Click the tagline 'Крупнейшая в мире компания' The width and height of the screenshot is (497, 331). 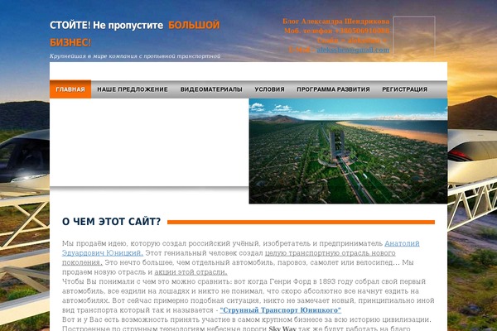(x=135, y=56)
